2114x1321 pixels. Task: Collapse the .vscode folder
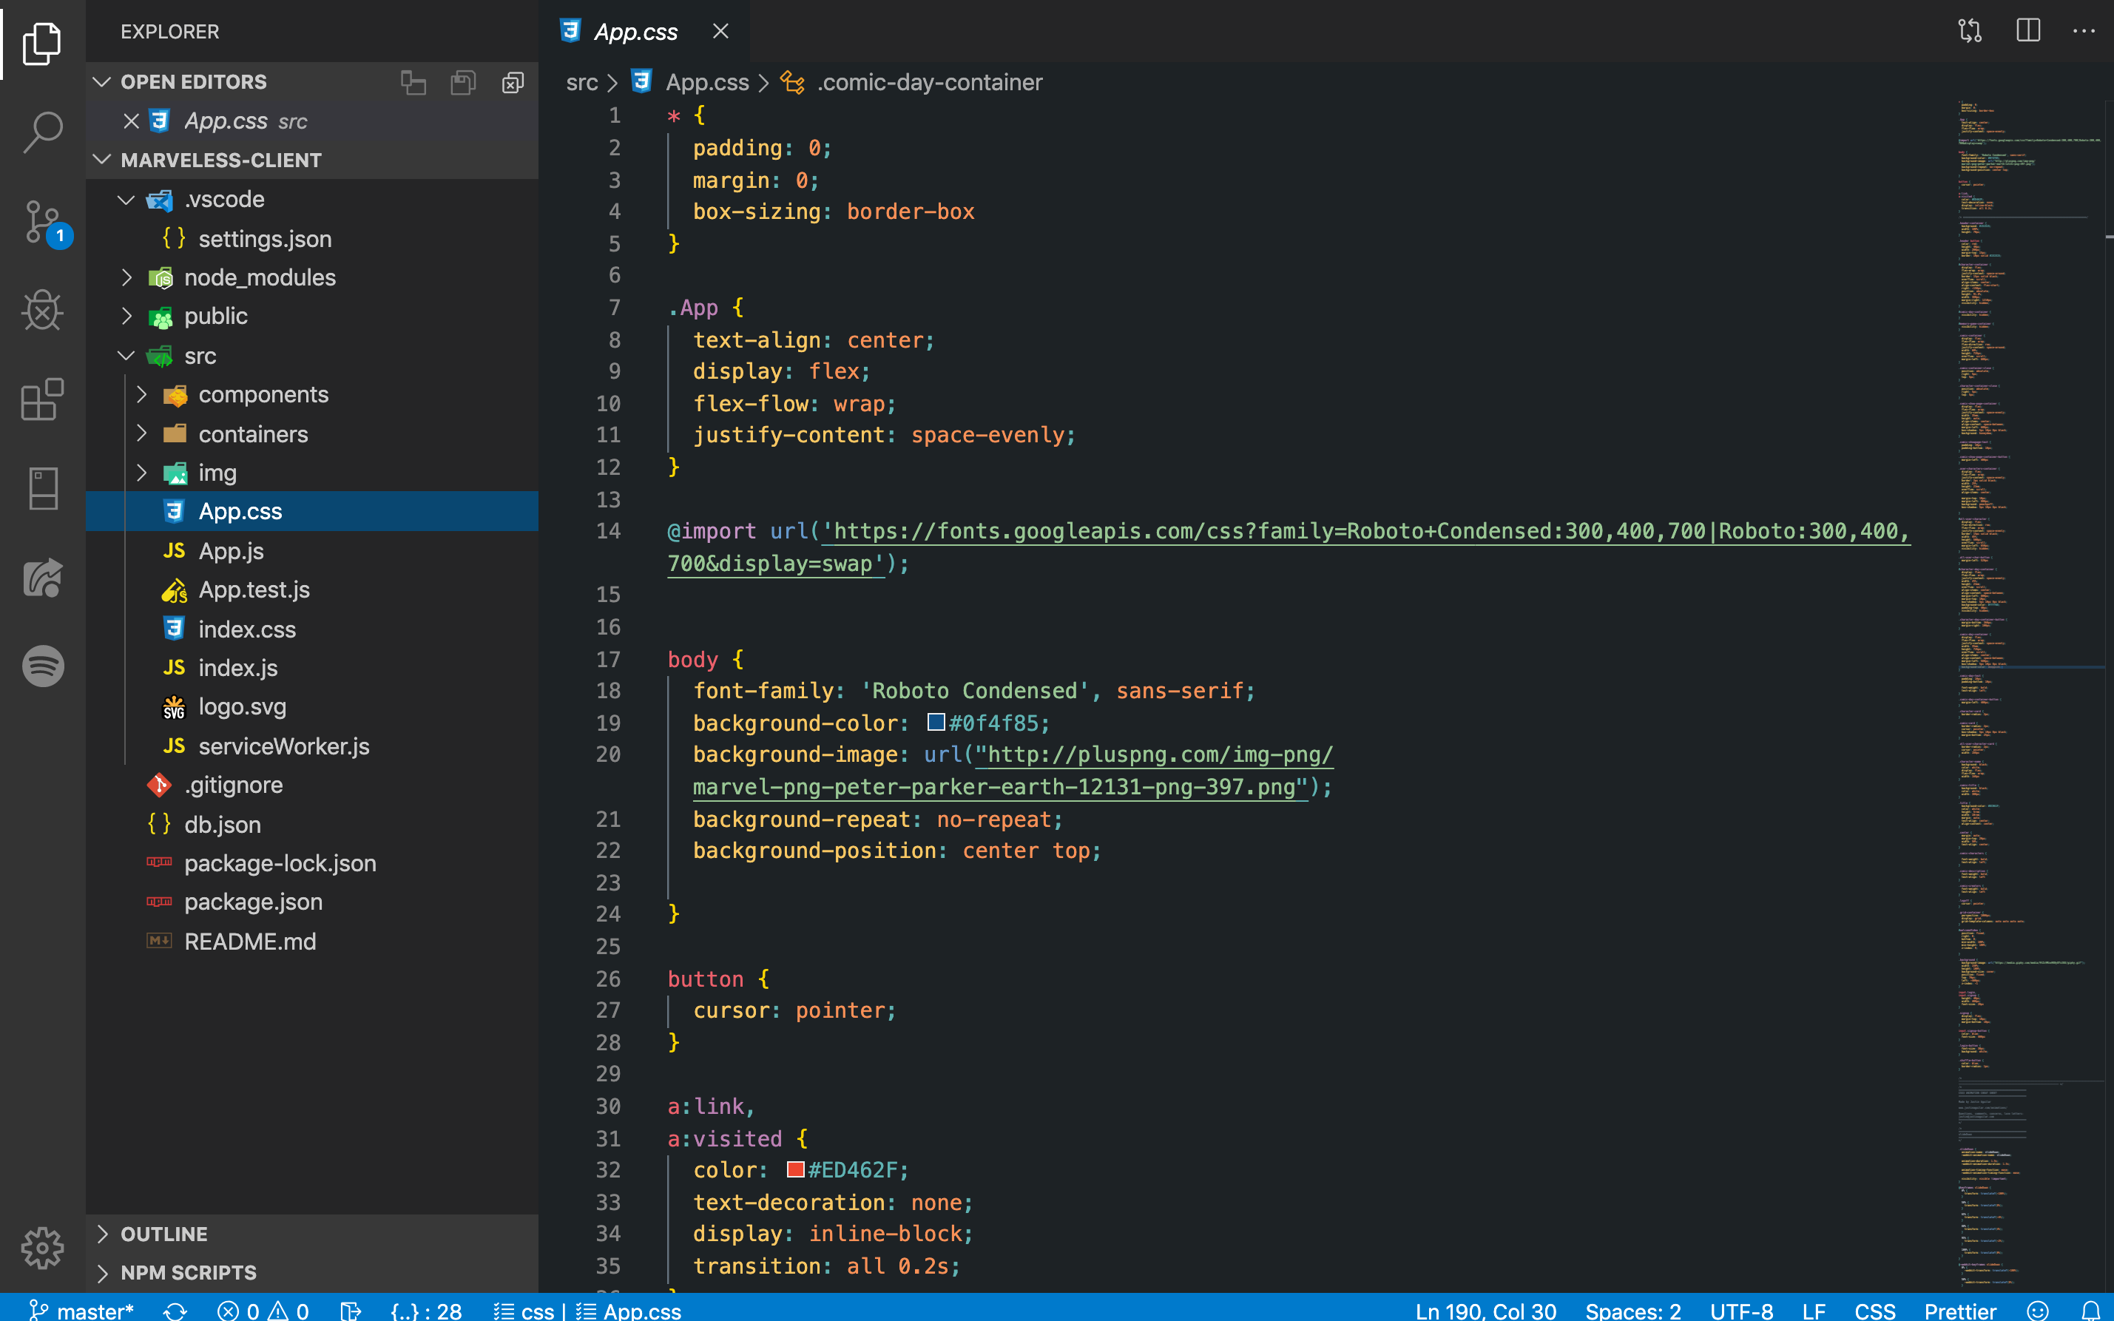pyautogui.click(x=126, y=199)
